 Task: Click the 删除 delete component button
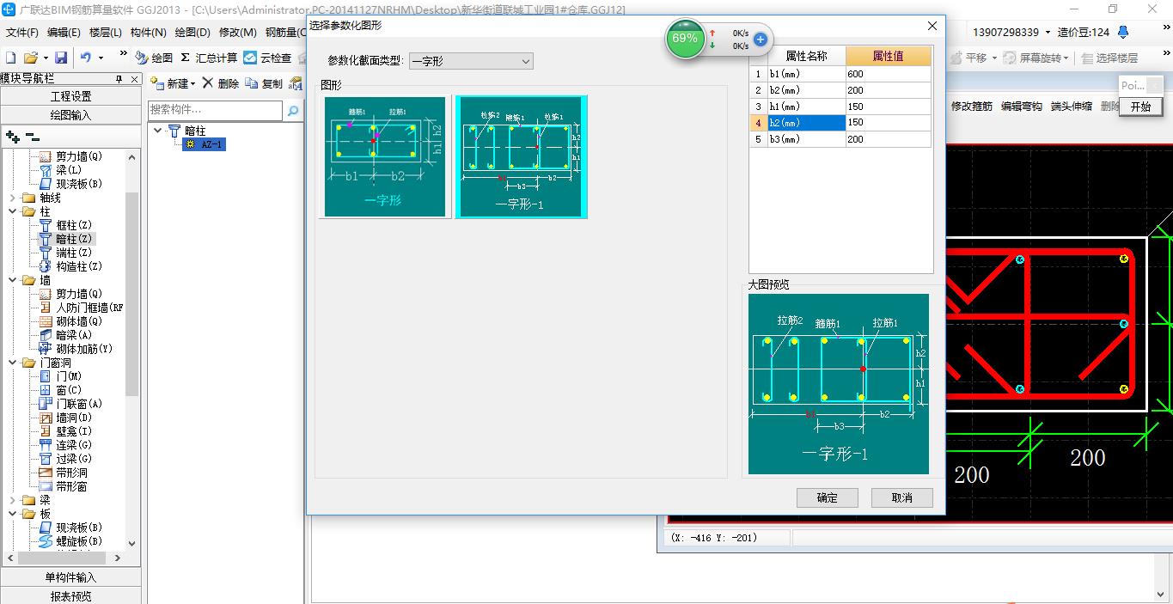point(221,83)
